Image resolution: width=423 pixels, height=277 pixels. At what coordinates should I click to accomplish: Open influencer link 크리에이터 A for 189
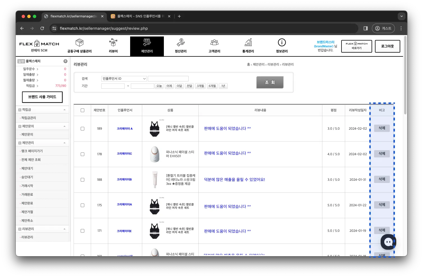click(x=125, y=129)
